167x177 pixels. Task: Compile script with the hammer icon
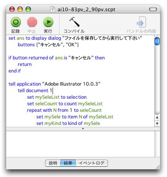click(74, 22)
